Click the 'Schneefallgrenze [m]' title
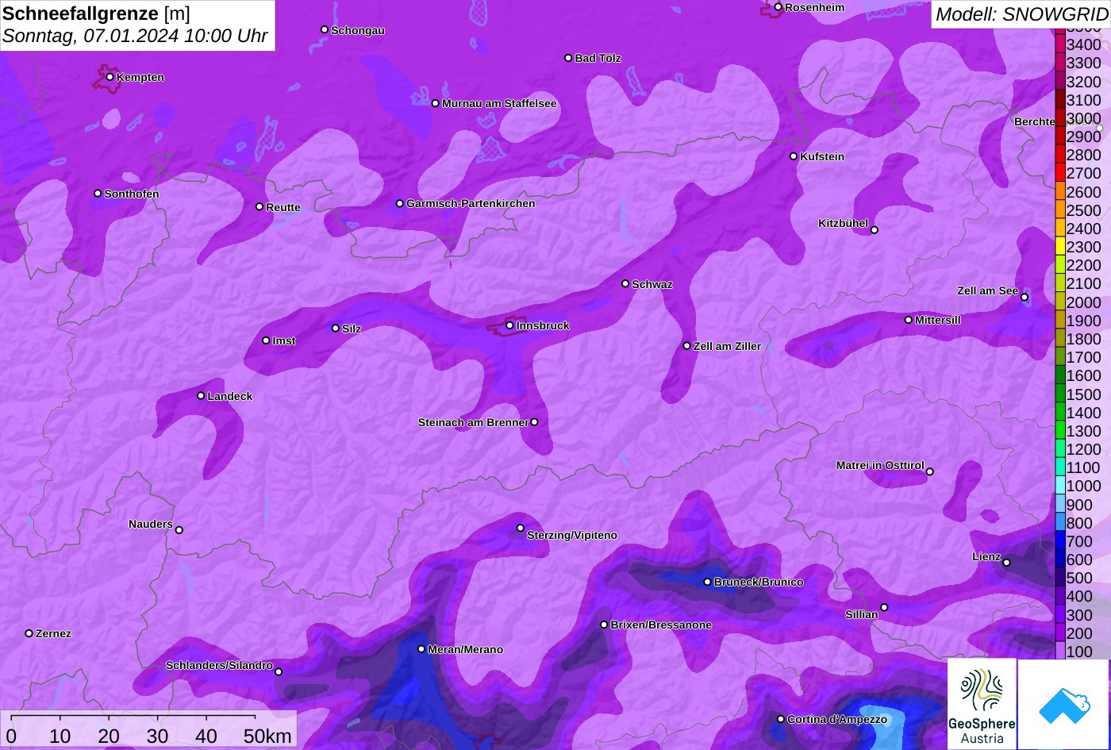This screenshot has width=1111, height=750. (97, 13)
